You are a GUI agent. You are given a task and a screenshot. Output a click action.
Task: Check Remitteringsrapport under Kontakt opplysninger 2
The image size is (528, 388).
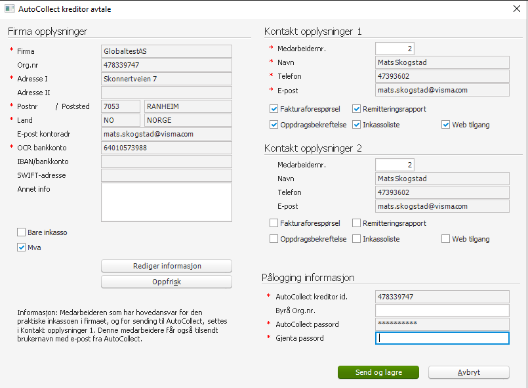click(356, 223)
